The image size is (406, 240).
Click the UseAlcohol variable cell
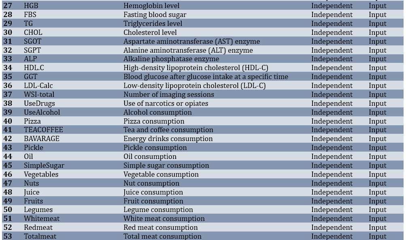[42, 112]
